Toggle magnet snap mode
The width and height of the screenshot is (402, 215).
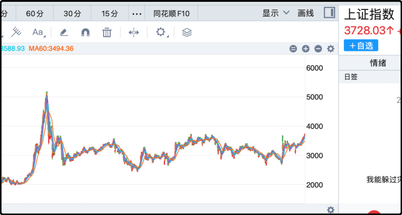85,32
